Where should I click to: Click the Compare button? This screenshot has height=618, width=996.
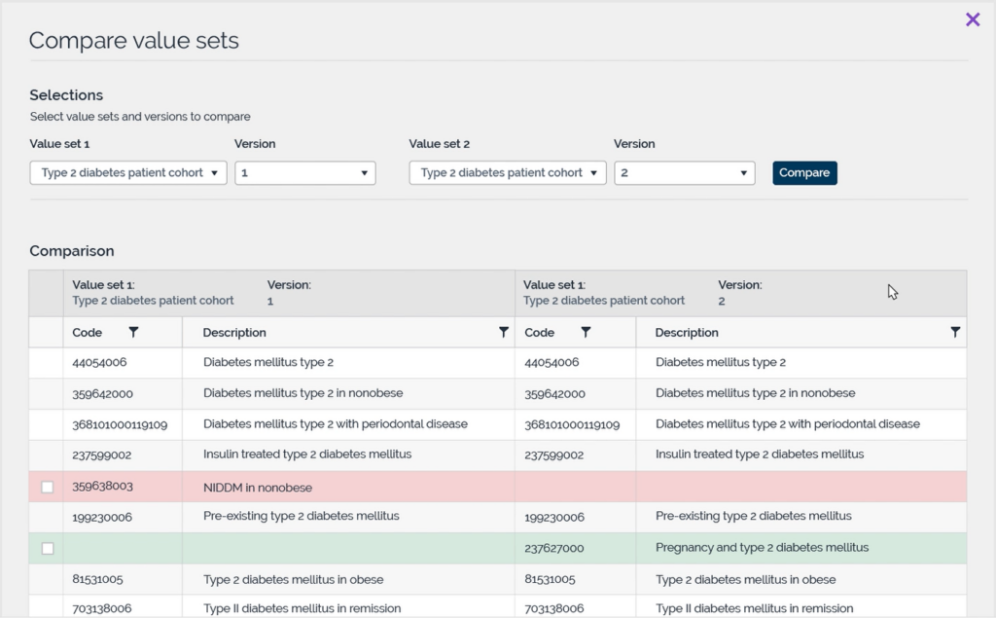click(804, 172)
